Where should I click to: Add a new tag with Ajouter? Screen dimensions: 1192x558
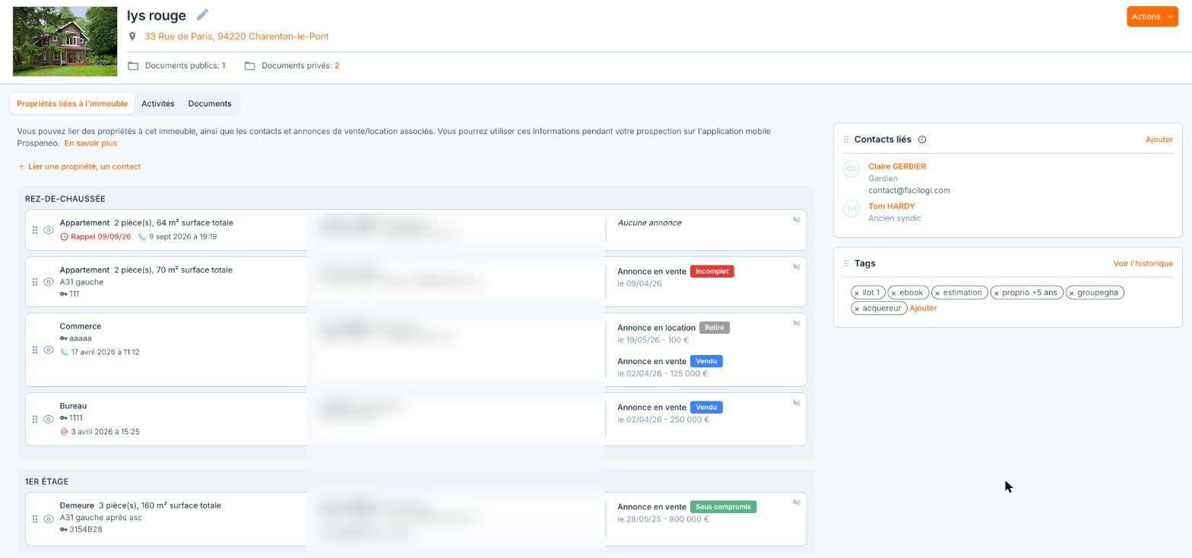(923, 309)
